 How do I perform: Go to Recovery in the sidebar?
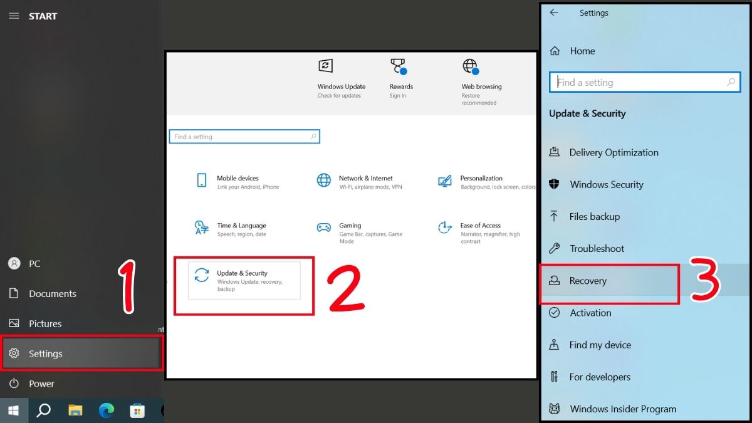(587, 281)
